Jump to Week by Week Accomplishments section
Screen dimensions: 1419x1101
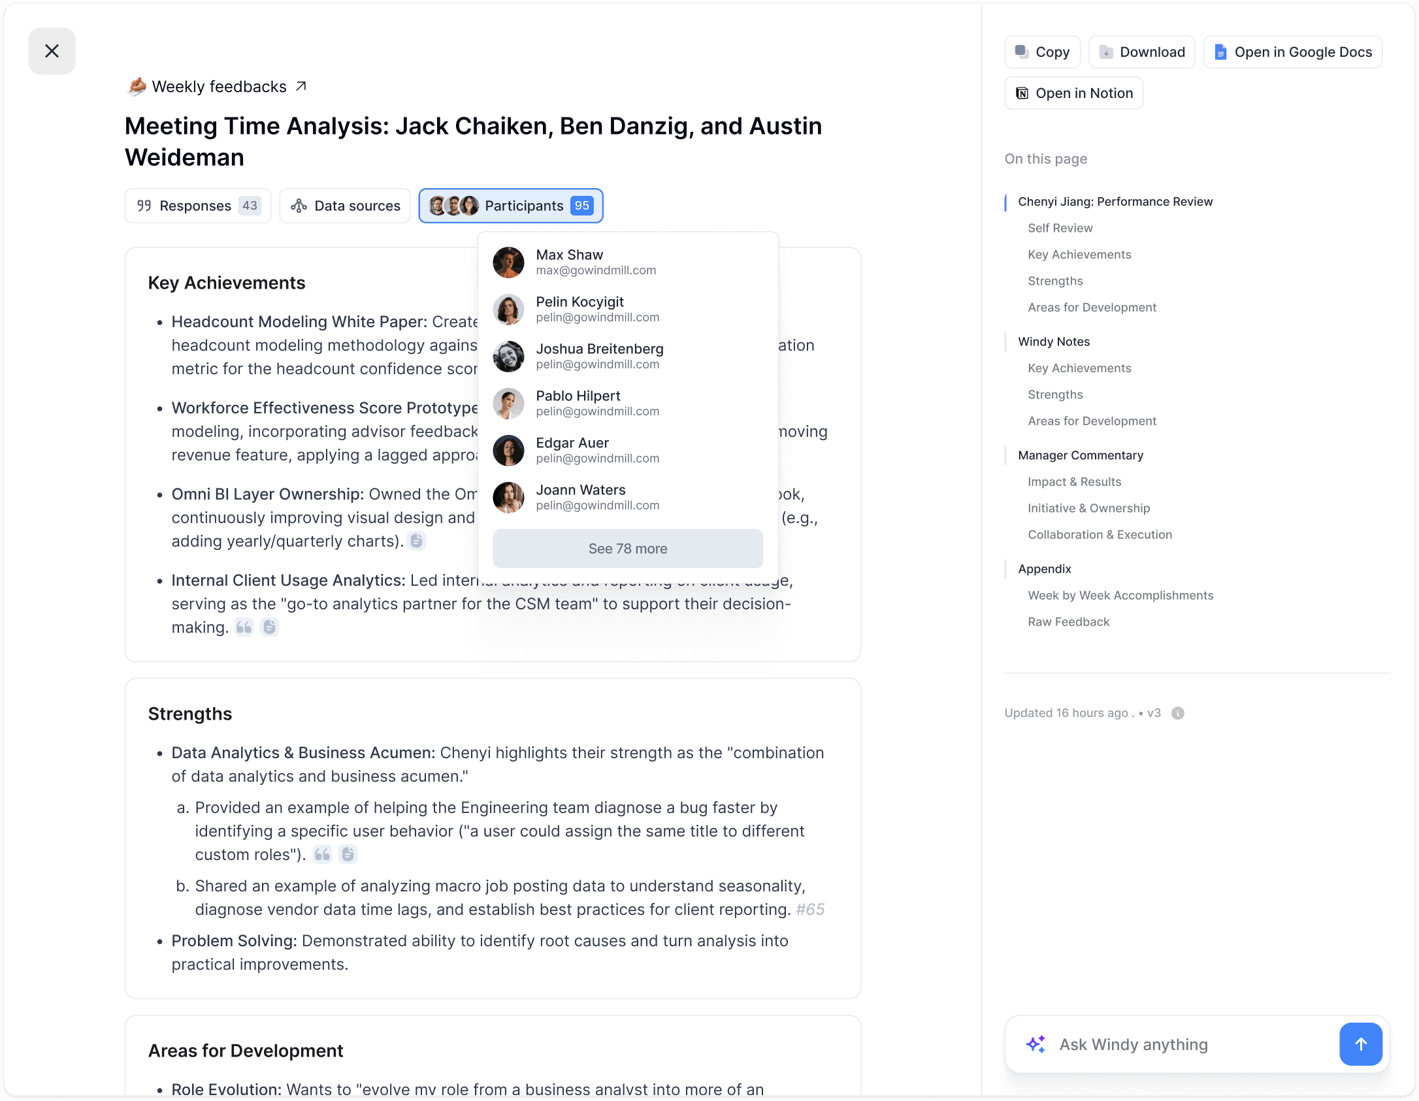tap(1120, 596)
